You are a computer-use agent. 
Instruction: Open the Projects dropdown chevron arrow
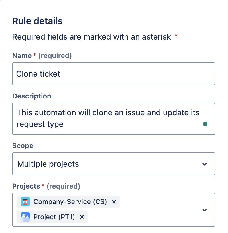204,210
